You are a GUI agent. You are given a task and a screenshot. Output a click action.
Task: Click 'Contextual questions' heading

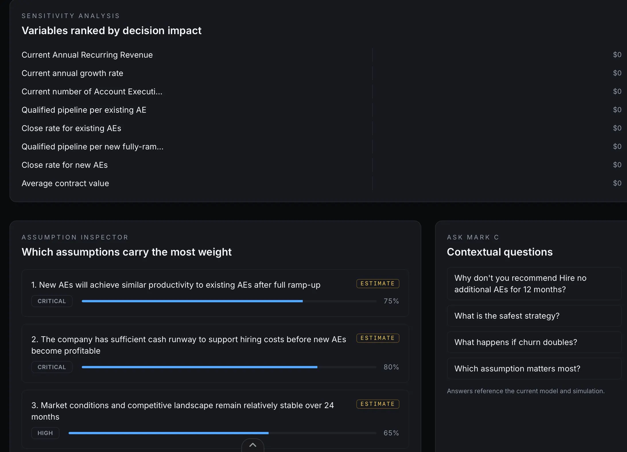tap(500, 252)
